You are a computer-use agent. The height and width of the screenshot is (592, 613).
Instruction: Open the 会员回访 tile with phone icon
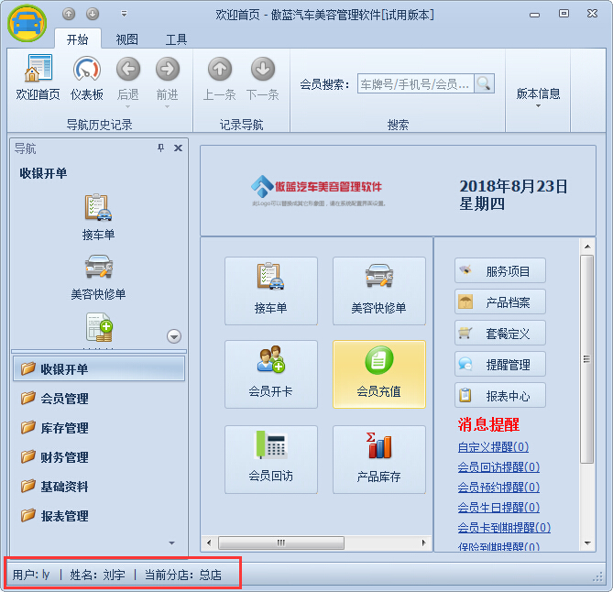pos(270,458)
